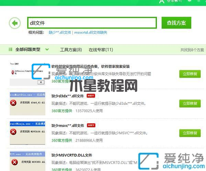The height and width of the screenshot is (171, 206).
Task: Expand the 全部问题类型 dropdown
Action: 47,49
